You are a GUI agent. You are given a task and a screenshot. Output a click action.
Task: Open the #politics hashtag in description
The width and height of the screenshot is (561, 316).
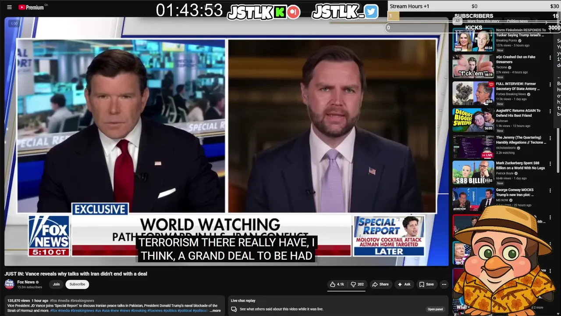tap(170, 310)
